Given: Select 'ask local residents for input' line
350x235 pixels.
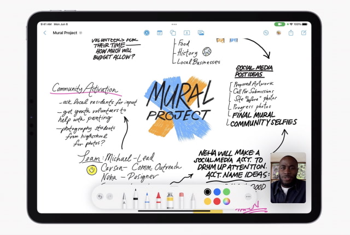Looking at the screenshot, I should [98, 102].
